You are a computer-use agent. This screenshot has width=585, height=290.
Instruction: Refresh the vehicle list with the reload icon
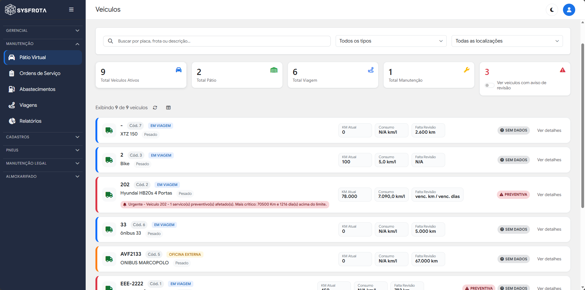click(x=155, y=108)
